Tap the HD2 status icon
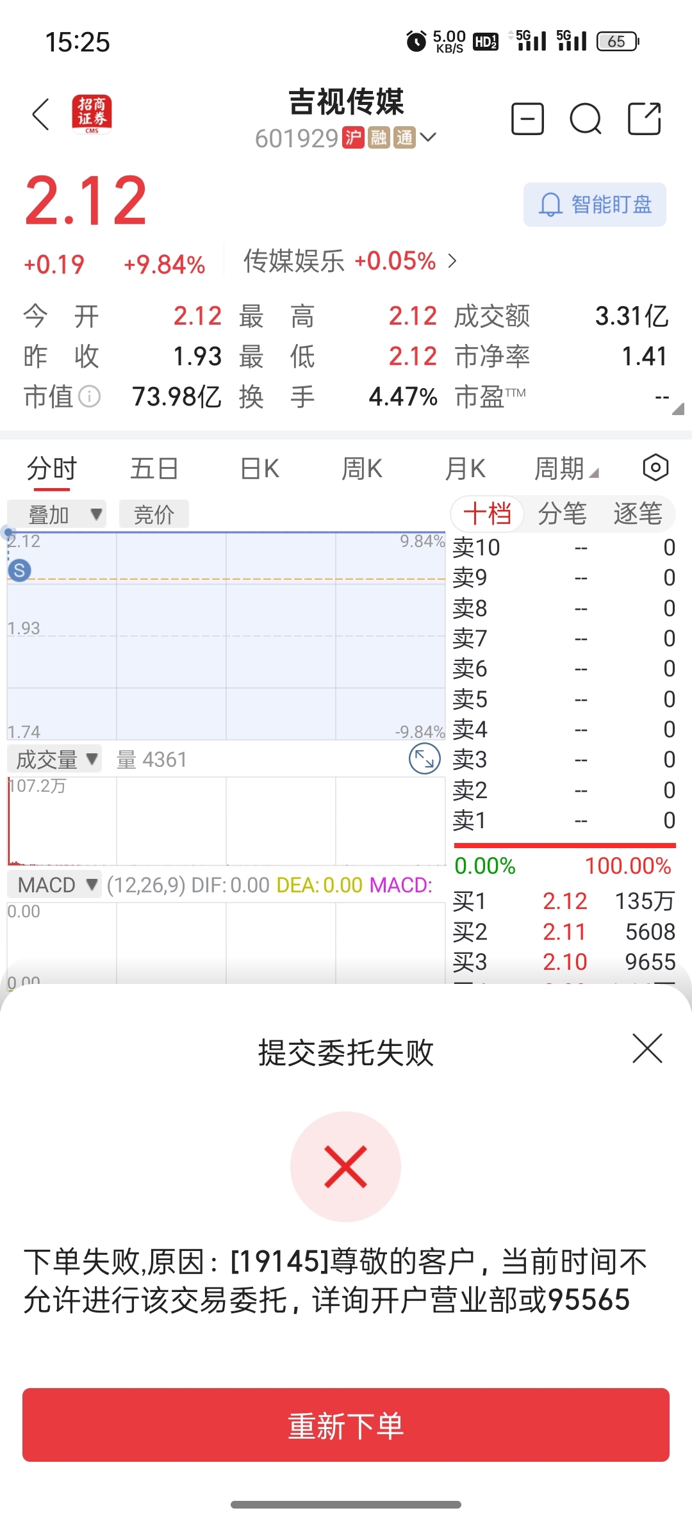Viewport: 692px width, 1522px height. tap(486, 42)
